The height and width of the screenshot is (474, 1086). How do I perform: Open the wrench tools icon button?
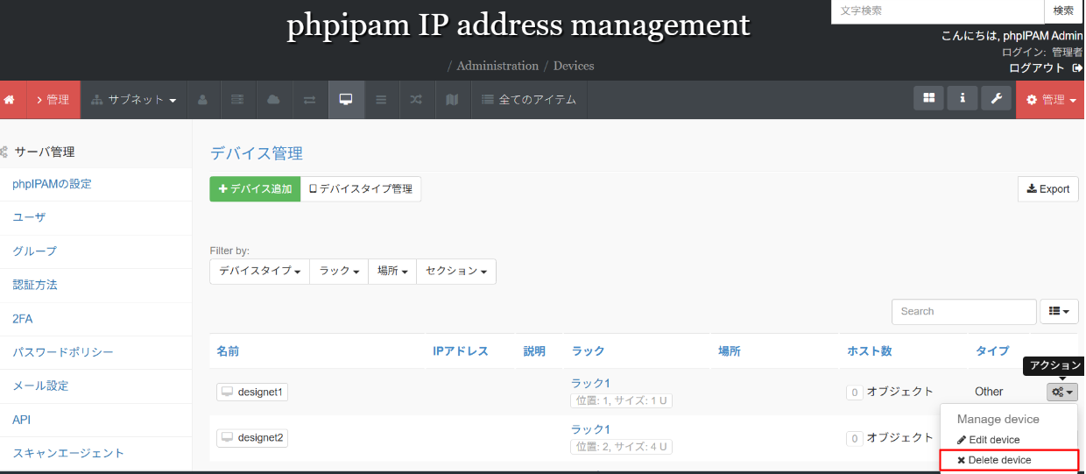pos(996,98)
